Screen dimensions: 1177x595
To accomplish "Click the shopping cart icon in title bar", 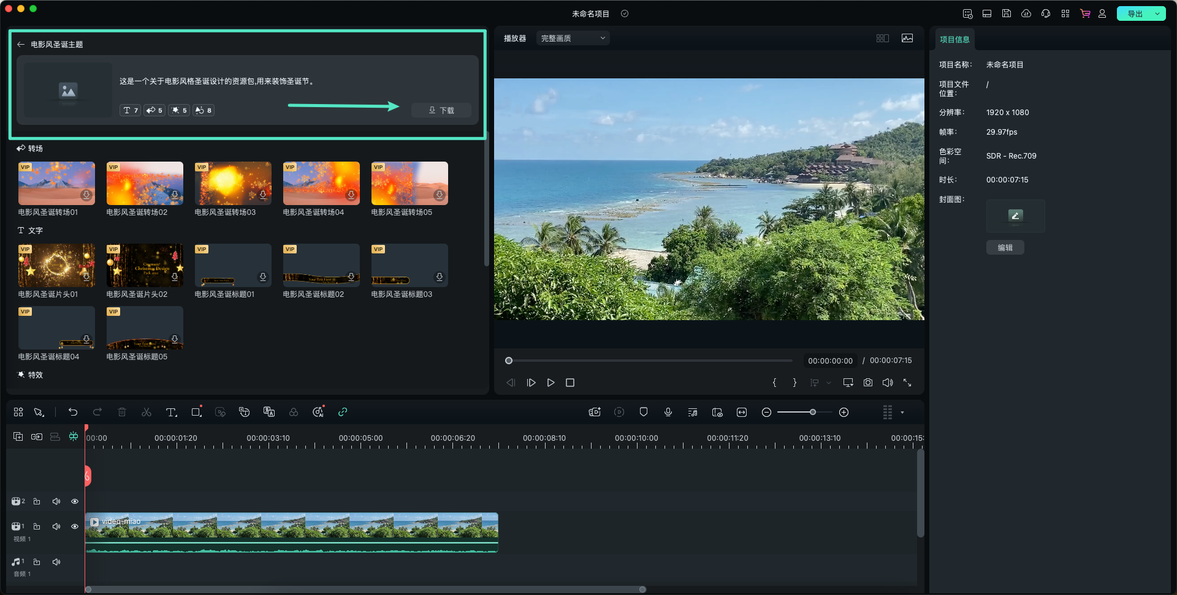I will [1085, 13].
